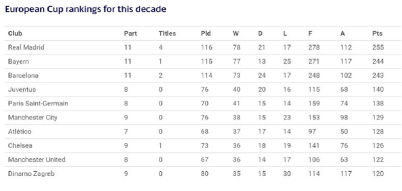Click the Juventus club name

click(x=22, y=89)
